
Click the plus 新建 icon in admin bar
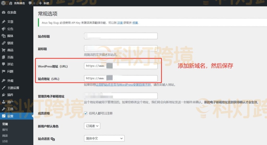click(40, 3)
